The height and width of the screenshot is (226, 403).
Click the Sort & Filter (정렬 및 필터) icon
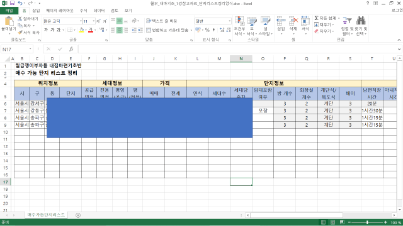[x=347, y=21]
